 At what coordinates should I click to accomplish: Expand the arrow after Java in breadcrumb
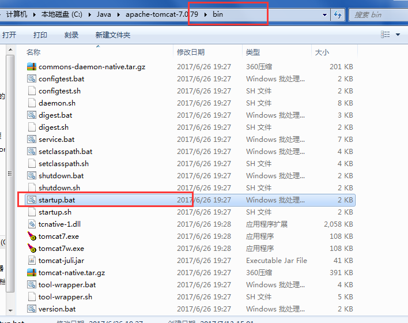click(119, 14)
